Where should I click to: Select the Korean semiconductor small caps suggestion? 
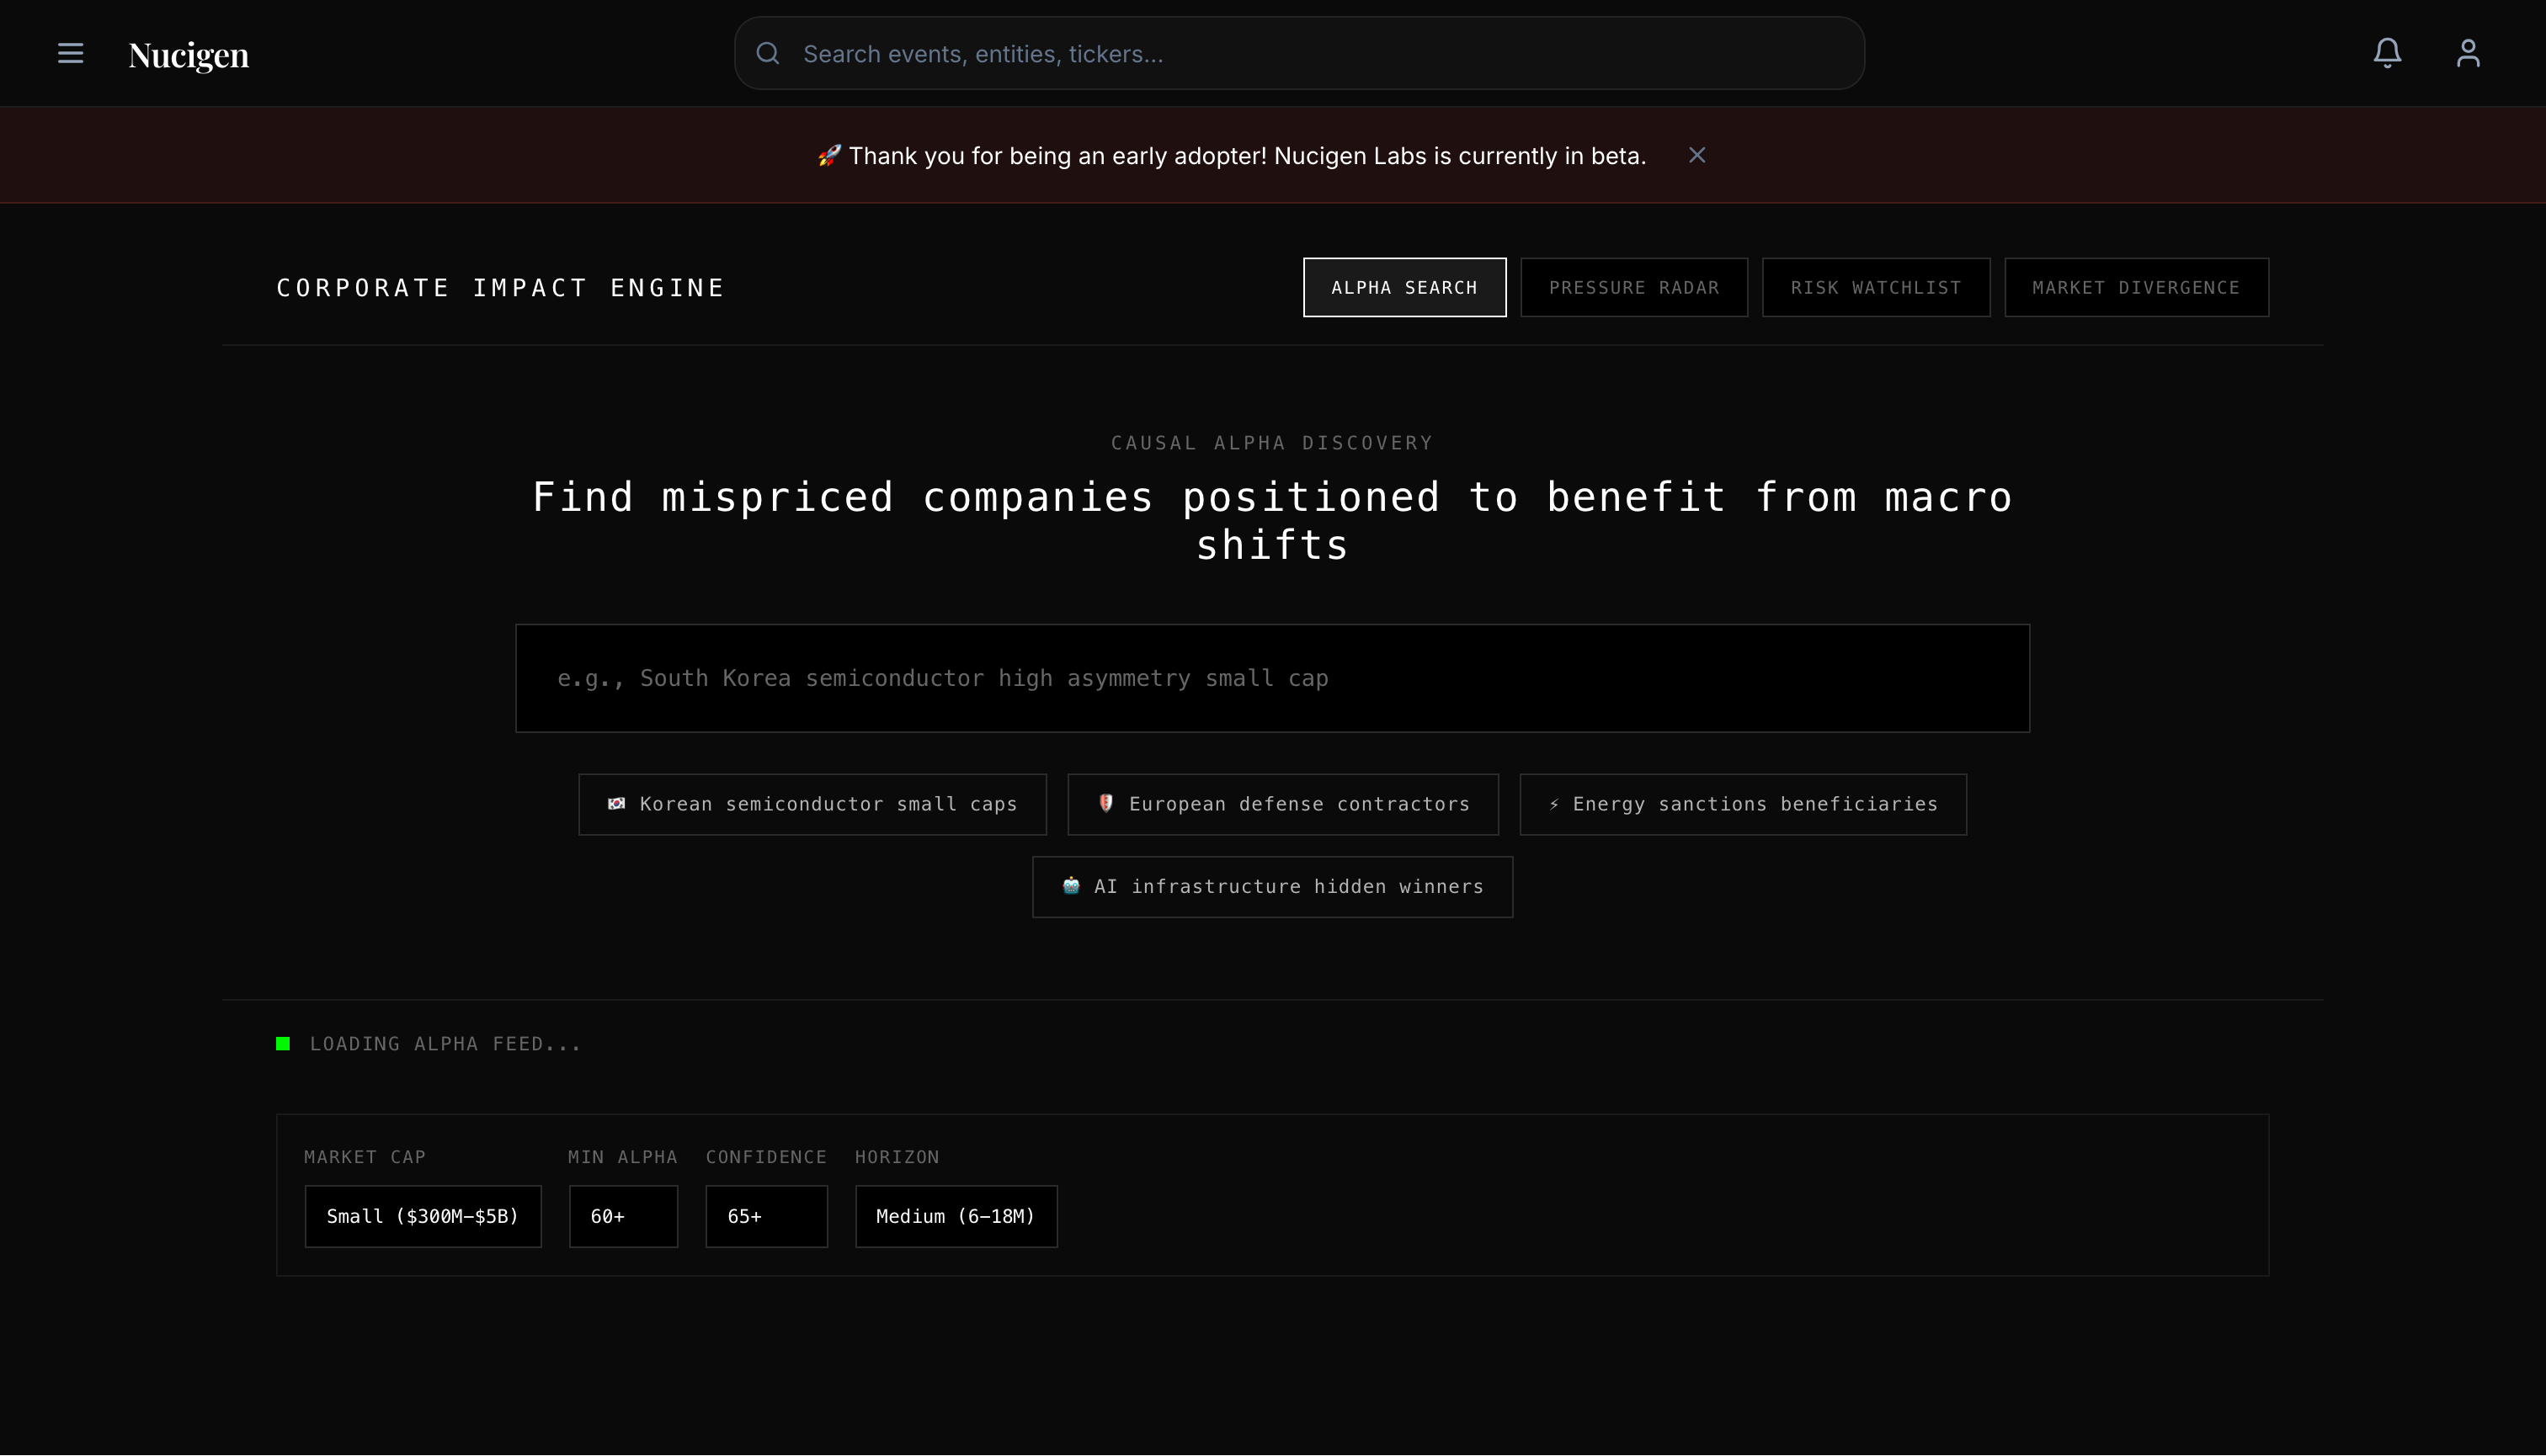pyautogui.click(x=812, y=803)
